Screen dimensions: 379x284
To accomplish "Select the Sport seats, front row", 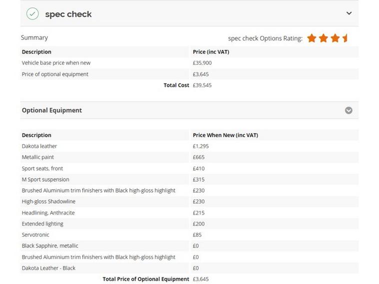I will click(x=42, y=169).
